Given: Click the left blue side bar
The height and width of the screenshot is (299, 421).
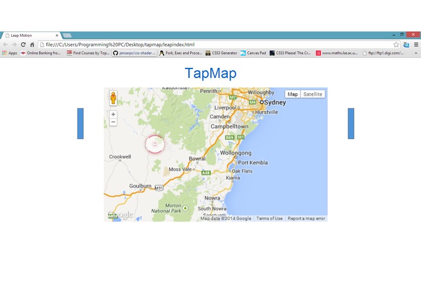Looking at the screenshot, I should click(81, 123).
